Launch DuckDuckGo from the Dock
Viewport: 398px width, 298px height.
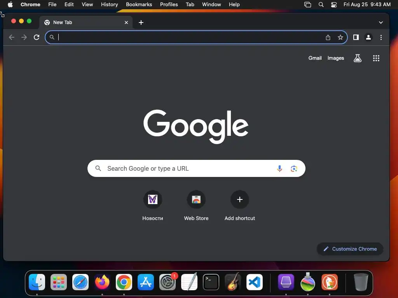coord(330,282)
